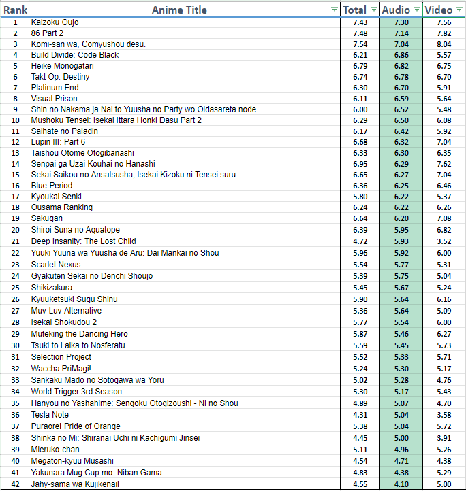Click Senpai ga Uzai video score 7.62
This screenshot has height=491, width=466.
pyautogui.click(x=444, y=164)
